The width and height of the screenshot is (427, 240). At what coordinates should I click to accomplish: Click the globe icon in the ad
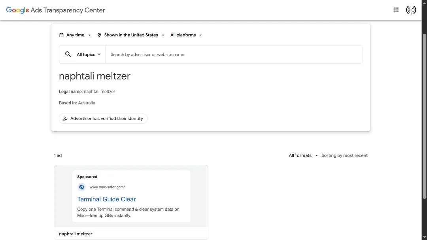tap(81, 187)
